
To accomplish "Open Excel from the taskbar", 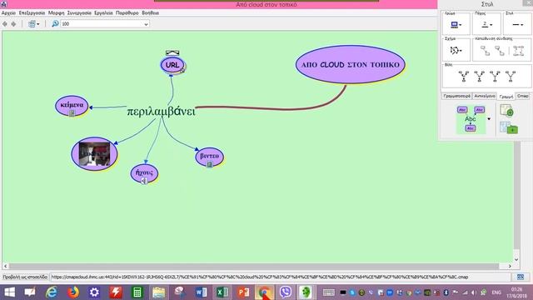I will pyautogui.click(x=222, y=292).
